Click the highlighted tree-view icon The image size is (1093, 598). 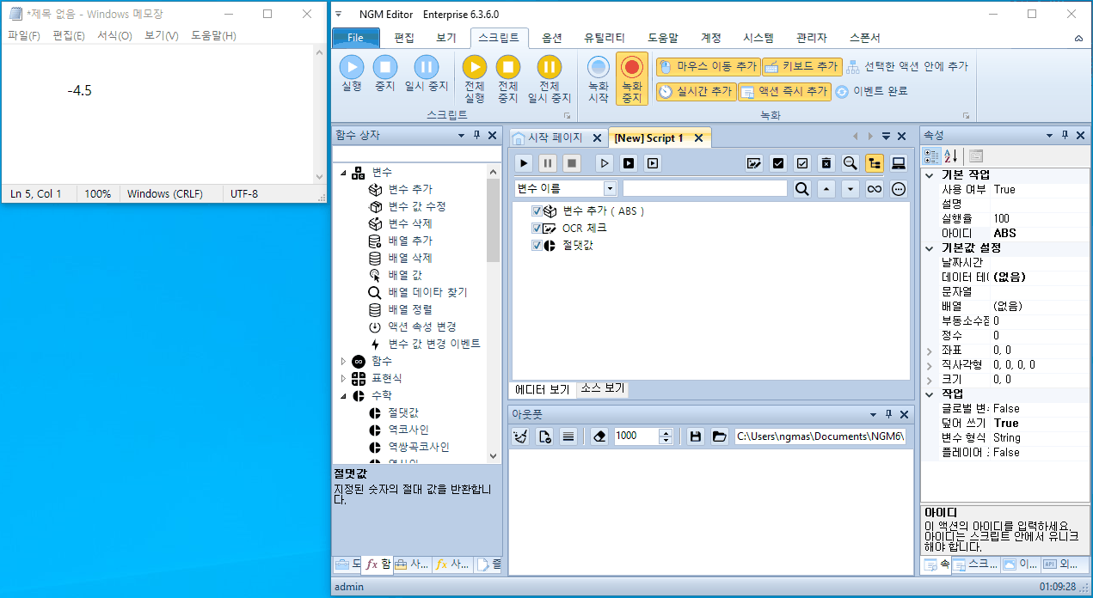pos(875,163)
